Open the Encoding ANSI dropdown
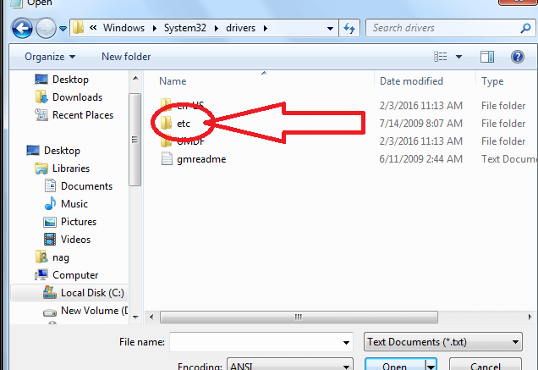The width and height of the screenshot is (538, 370). (x=290, y=364)
